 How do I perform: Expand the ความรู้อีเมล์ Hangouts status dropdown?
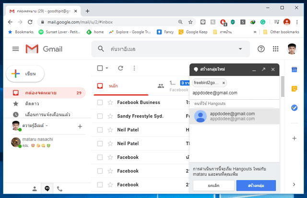(47, 126)
